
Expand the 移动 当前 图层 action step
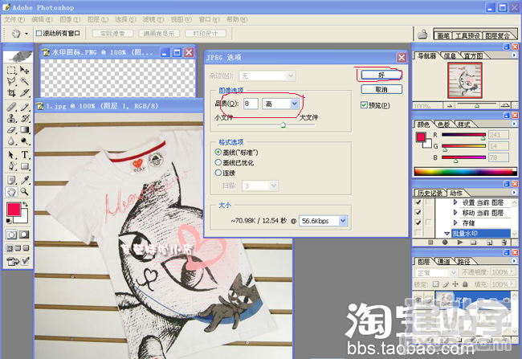(x=455, y=213)
